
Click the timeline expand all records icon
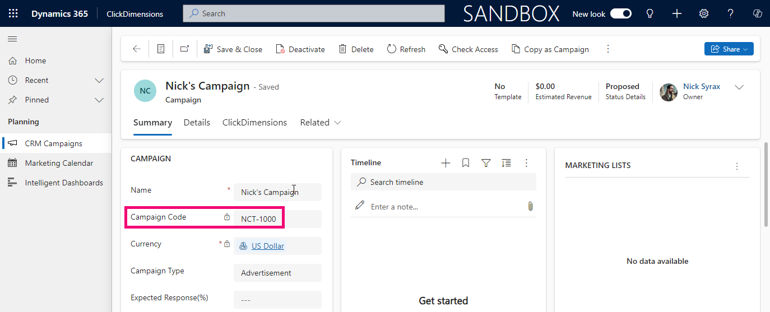[506, 163]
